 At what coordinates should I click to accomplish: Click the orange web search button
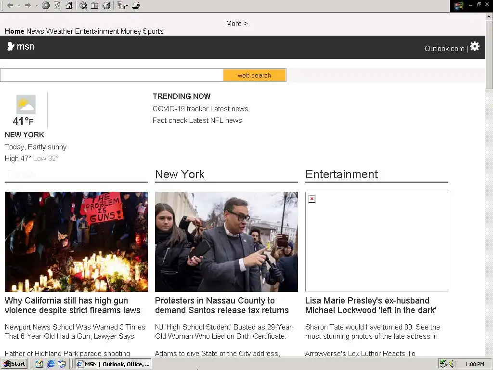click(x=254, y=75)
